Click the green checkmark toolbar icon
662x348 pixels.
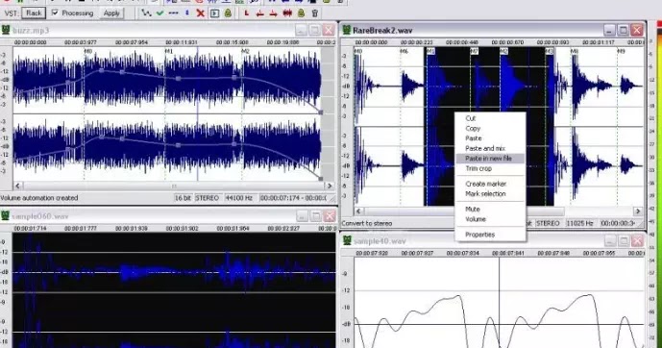point(159,13)
